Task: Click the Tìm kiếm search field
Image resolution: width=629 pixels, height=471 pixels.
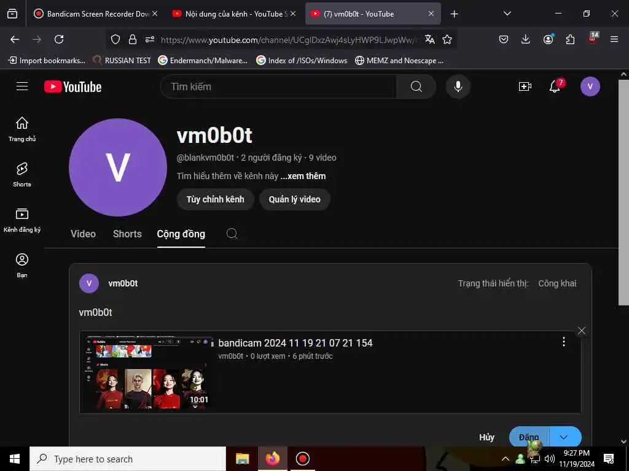Action: (278, 86)
